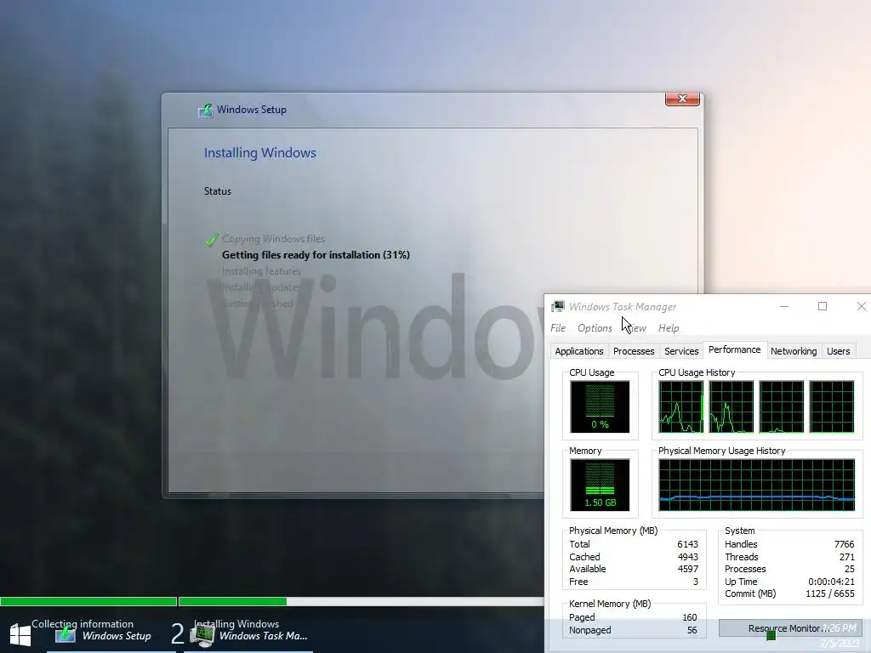Click the CPU Usage meter graph

coord(600,406)
